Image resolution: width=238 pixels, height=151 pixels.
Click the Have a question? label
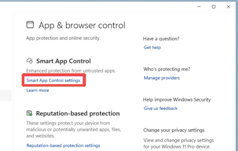161,39
